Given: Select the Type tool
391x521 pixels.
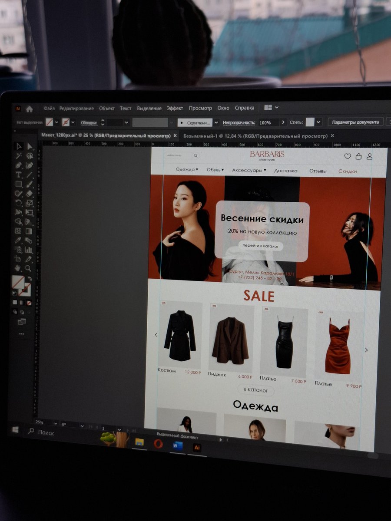Looking at the screenshot, I should click(19, 175).
